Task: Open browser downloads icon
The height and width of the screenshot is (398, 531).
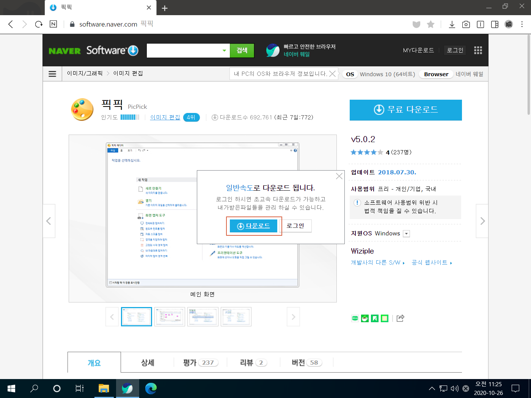Action: (452, 24)
